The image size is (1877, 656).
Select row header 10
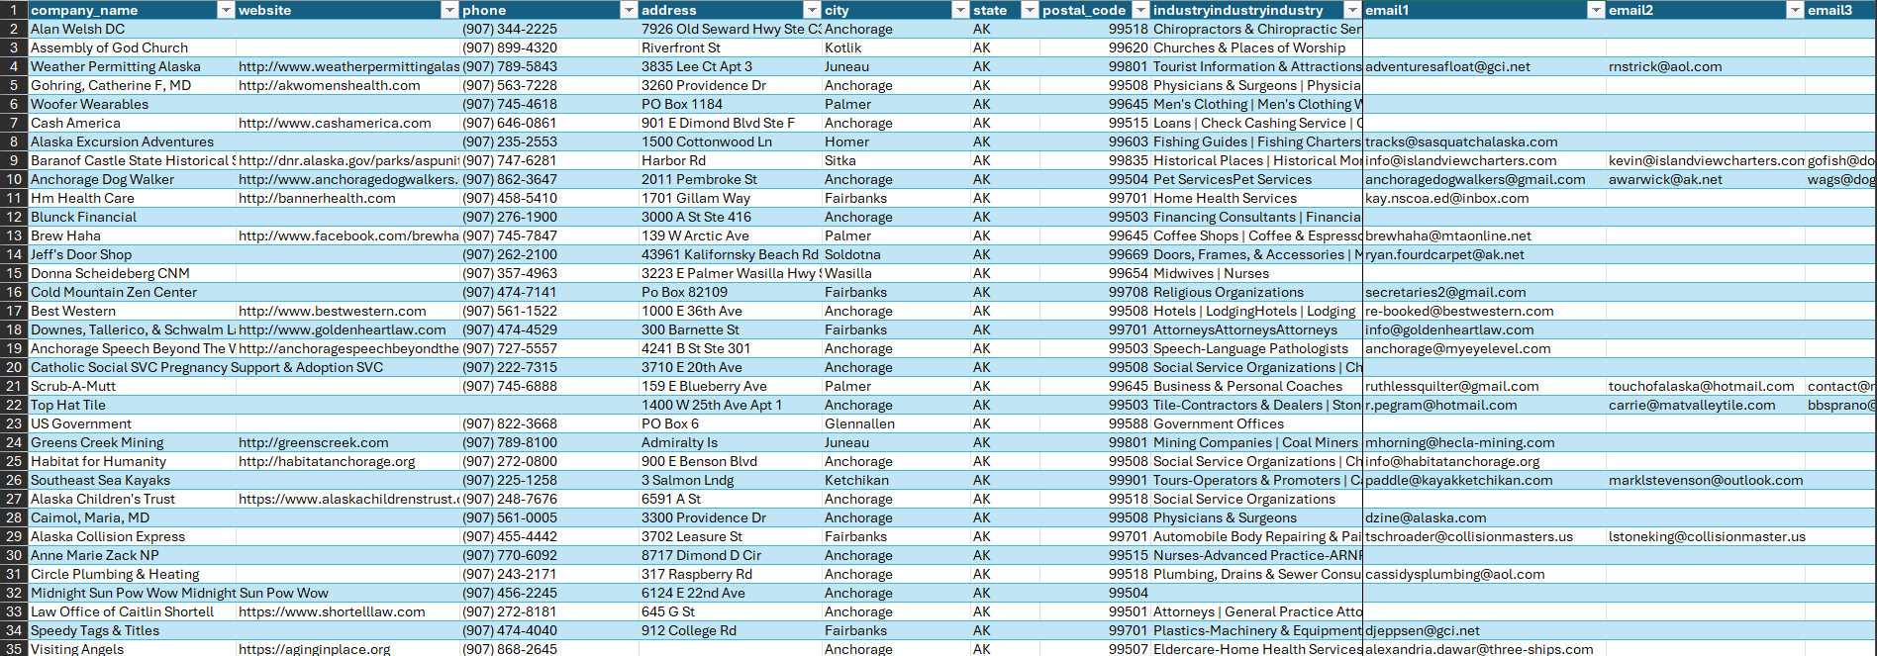[14, 179]
